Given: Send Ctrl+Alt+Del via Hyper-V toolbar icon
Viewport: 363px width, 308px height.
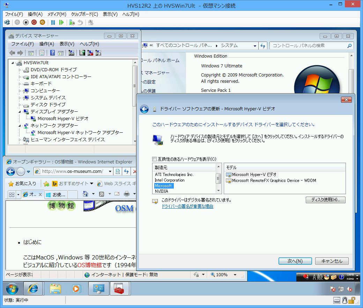Looking at the screenshot, I should coord(7,22).
